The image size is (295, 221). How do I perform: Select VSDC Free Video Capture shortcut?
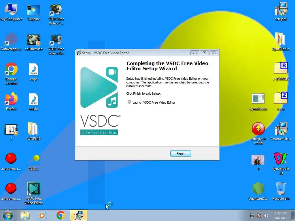(56, 14)
